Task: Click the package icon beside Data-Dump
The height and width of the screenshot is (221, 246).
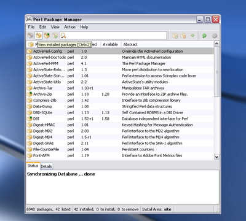Action: click(x=30, y=106)
